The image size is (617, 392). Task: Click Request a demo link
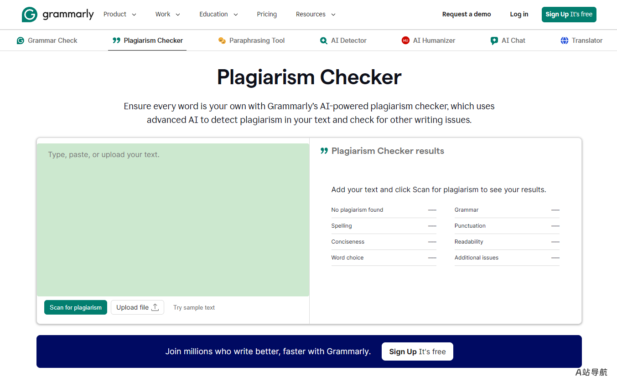[x=467, y=14]
